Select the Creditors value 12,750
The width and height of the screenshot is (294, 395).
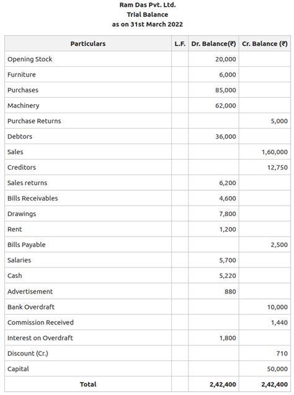(x=277, y=168)
